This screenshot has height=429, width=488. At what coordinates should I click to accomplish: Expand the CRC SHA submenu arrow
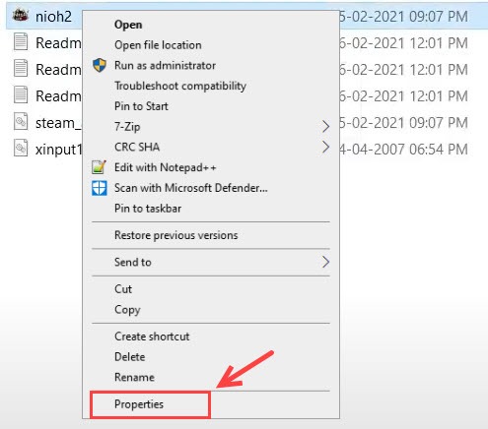point(325,147)
